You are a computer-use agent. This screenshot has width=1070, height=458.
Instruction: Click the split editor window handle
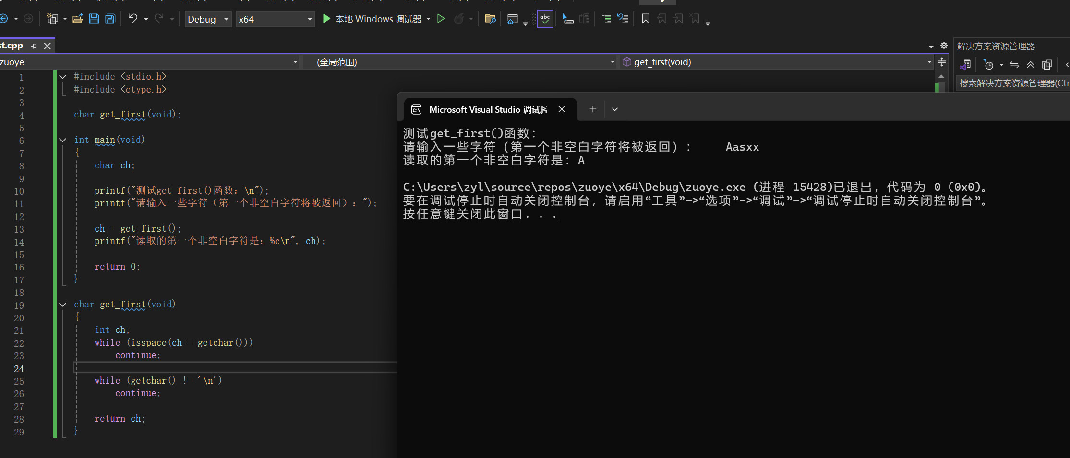pyautogui.click(x=942, y=62)
